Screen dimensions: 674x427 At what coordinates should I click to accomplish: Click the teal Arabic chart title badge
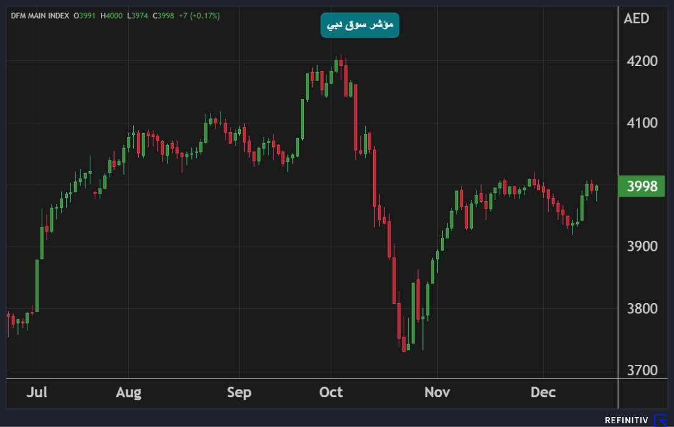click(359, 25)
